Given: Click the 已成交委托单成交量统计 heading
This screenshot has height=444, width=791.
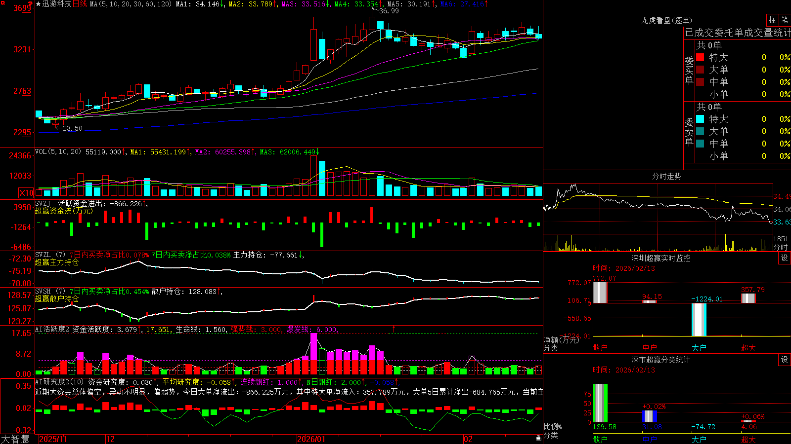Looking at the screenshot, I should (738, 33).
